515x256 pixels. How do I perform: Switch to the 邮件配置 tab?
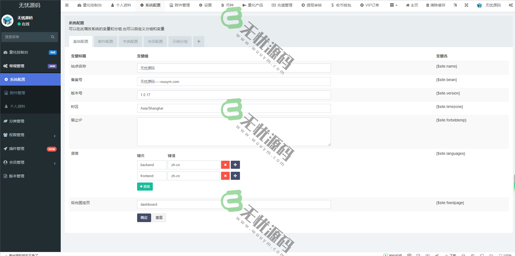105,41
